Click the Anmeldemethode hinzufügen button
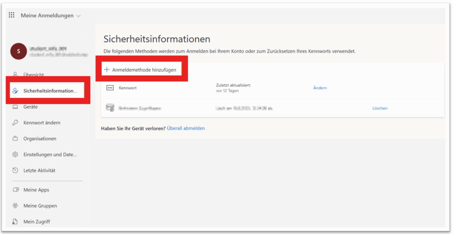 142,69
